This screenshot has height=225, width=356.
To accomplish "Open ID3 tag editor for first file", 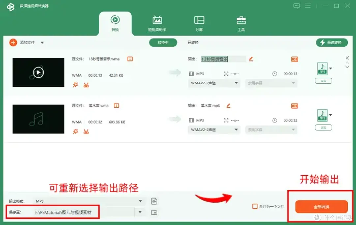I will point(294,59).
